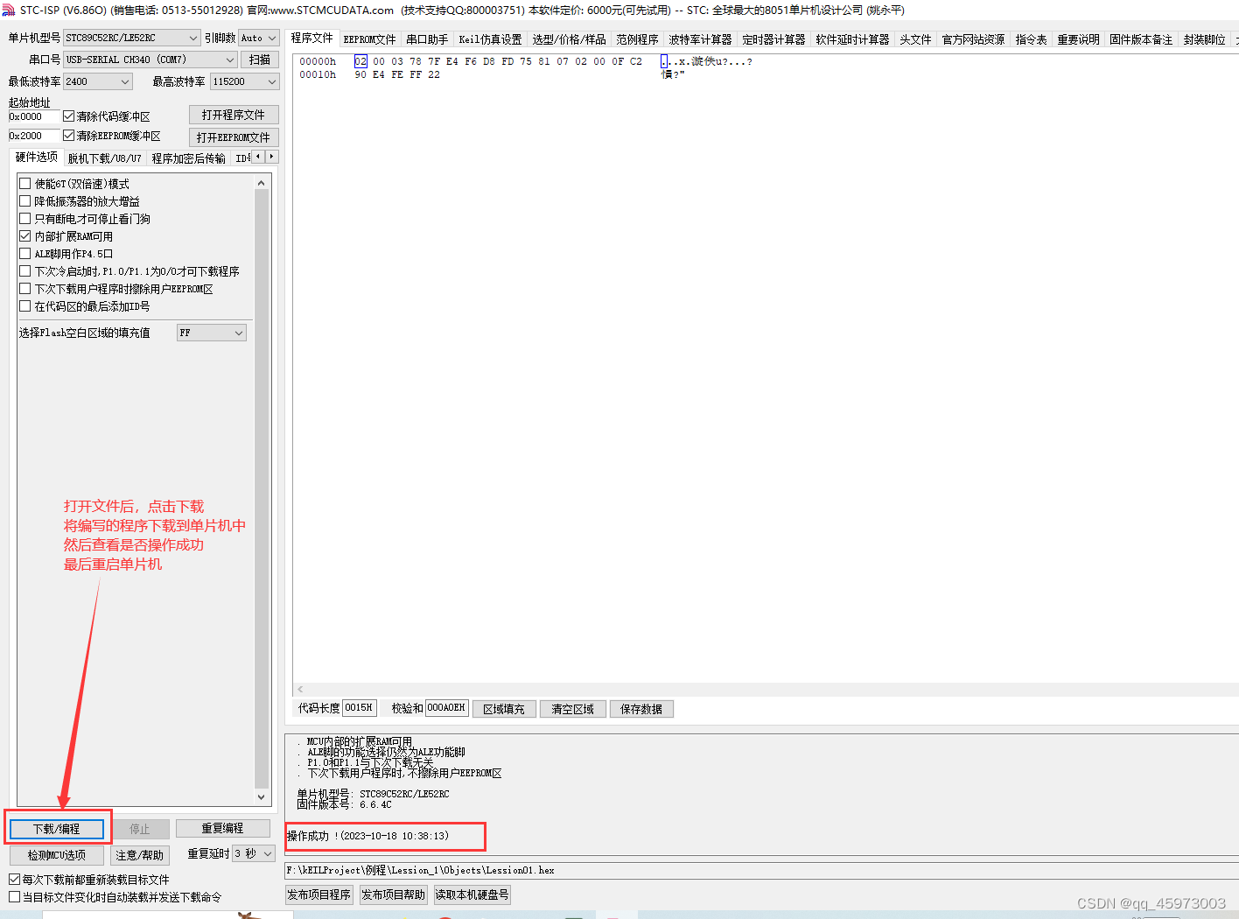Click 读取本机硬盘号 button
Screen dimensions: 1239x919
coord(472,894)
